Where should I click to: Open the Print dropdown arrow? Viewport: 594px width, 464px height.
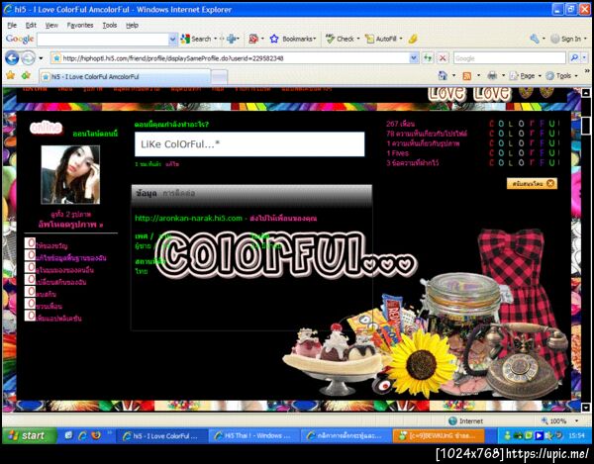[503, 76]
